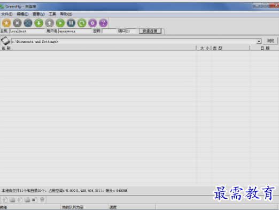
Task: Click the 速度 status bar entry
Action: [x=113, y=207]
